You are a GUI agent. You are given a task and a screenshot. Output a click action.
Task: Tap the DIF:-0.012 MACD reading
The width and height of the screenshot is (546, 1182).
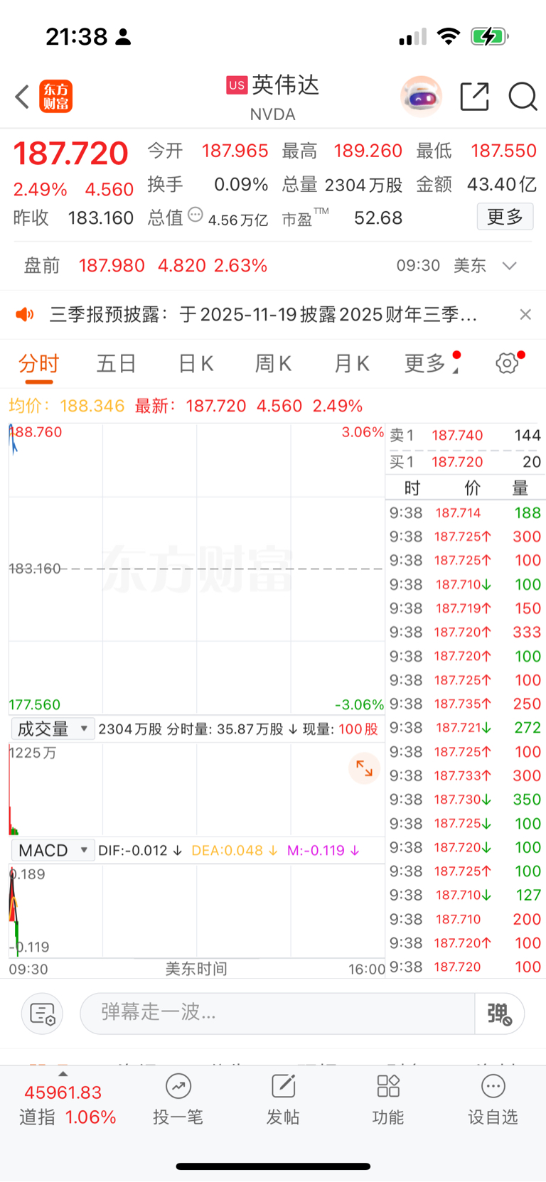coord(139,850)
